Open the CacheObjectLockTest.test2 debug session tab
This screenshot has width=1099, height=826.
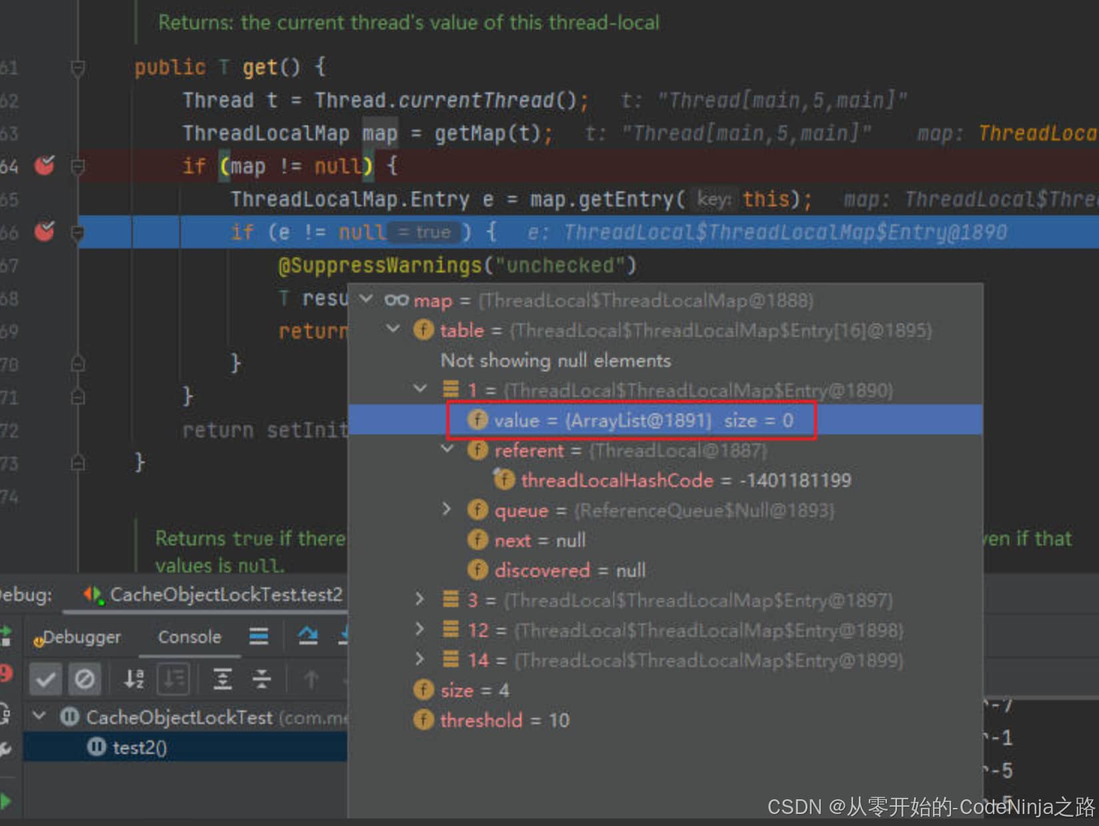pos(225,595)
